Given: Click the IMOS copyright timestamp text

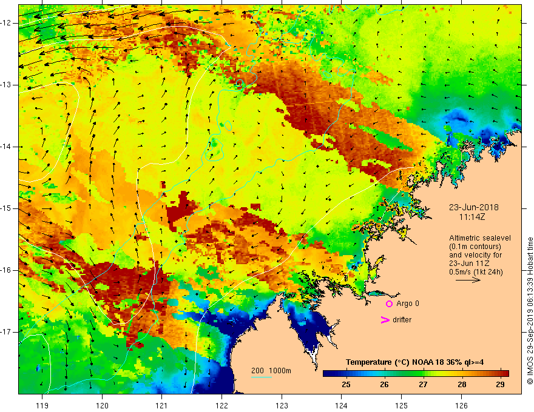Looking at the screenshot, I should pos(530,311).
